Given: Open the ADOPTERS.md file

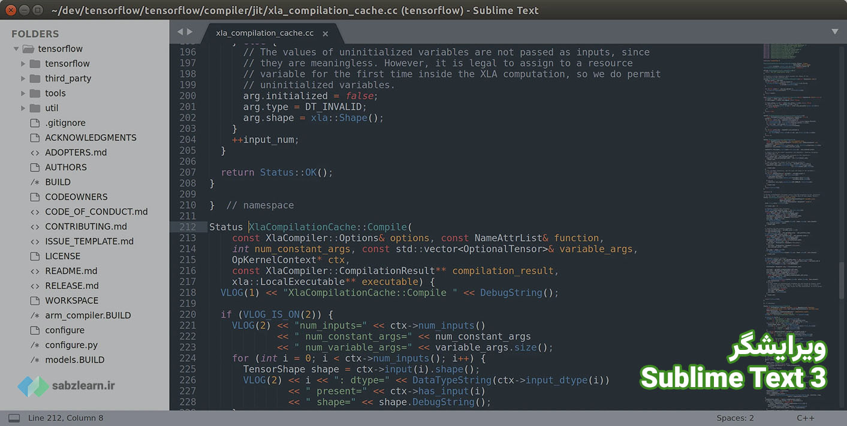Looking at the screenshot, I should 76,153.
